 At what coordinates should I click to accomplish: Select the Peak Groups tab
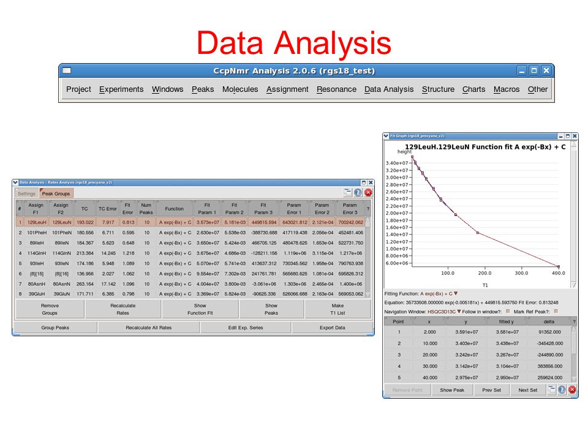[56, 194]
